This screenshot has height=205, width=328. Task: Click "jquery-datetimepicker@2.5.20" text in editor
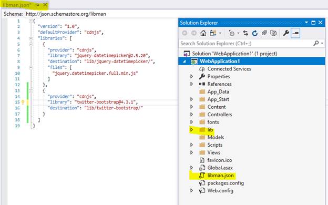tap(111, 56)
